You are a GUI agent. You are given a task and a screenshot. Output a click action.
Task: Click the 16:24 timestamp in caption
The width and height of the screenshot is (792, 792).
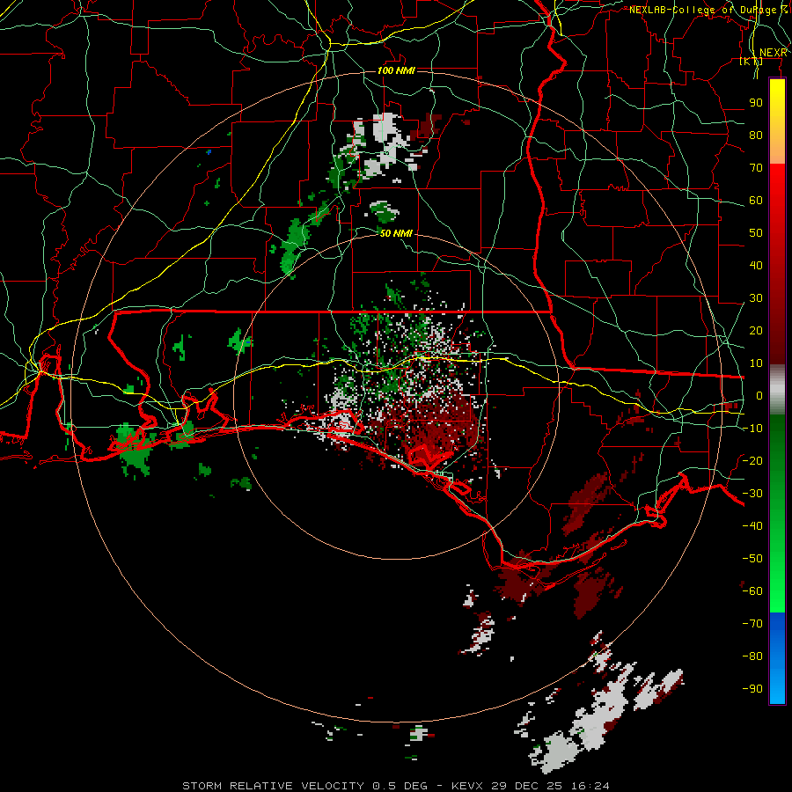[590, 786]
